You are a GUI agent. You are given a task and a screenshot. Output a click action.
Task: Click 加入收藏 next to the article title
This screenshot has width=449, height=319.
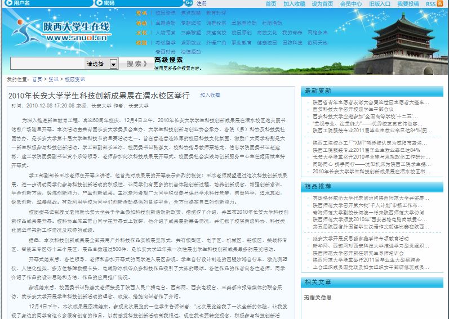tap(210, 96)
